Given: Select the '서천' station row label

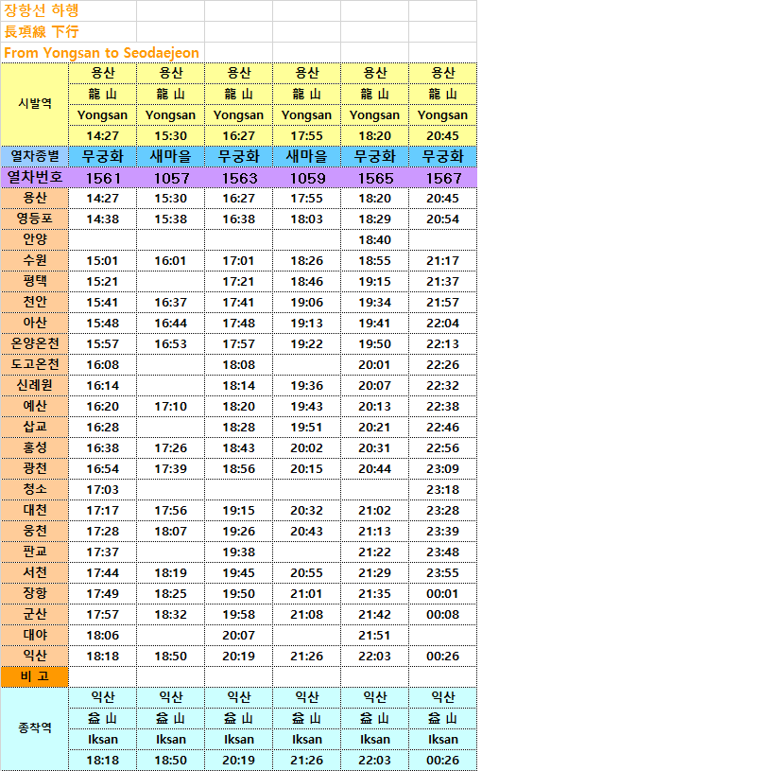Looking at the screenshot, I should 35,571.
